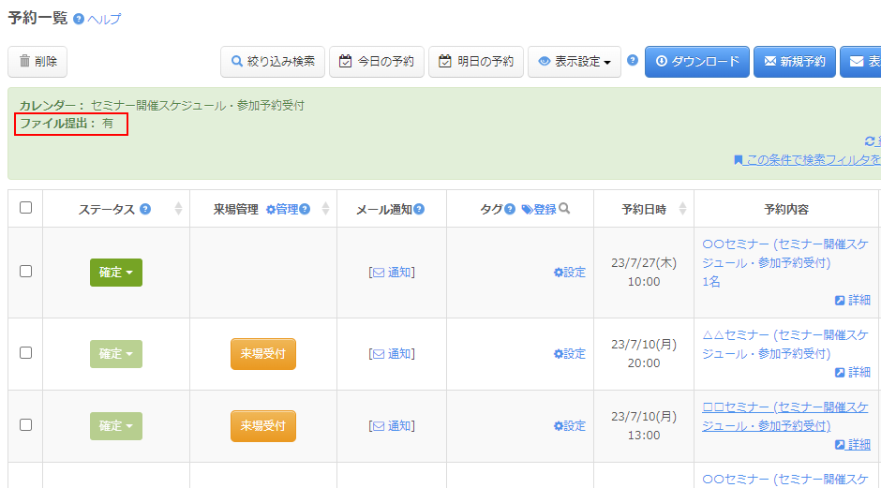Screen dimensions: 881x488
Task: Click the 絞り込み検索 button
Action: pyautogui.click(x=273, y=62)
